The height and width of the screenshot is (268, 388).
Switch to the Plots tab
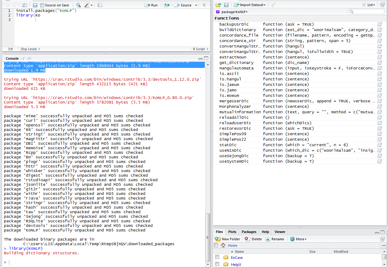(x=232, y=232)
